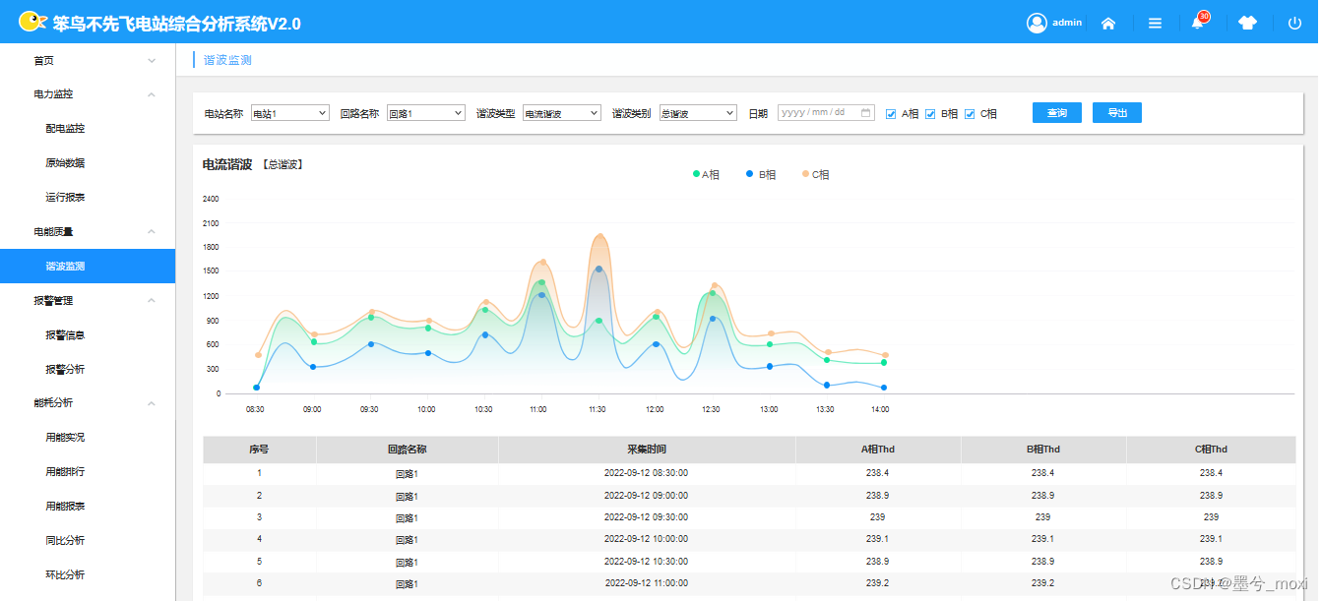Screen dimensions: 1322x601
Task: Open 运行报表 in sidebar
Action: tap(65, 198)
